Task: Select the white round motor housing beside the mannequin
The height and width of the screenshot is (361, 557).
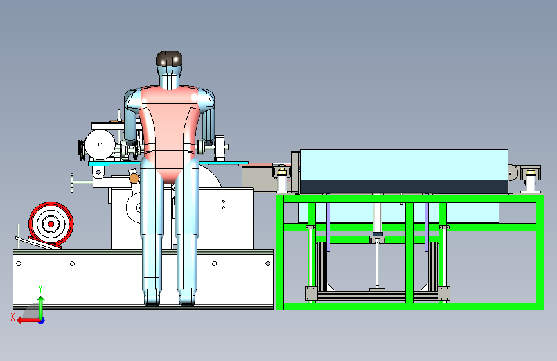Action: coord(100,145)
